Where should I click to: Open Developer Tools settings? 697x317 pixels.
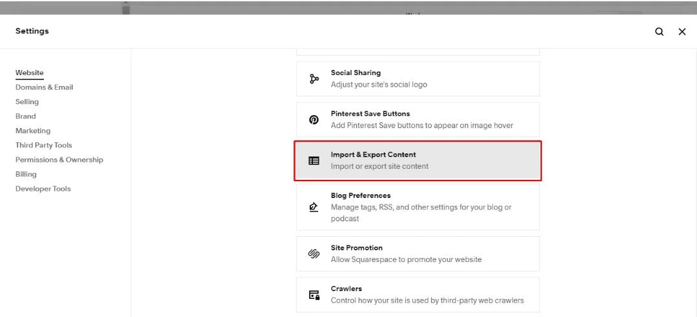coord(43,188)
